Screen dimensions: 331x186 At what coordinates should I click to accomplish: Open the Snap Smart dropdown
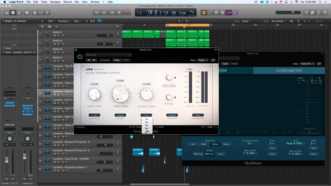pos(252,21)
